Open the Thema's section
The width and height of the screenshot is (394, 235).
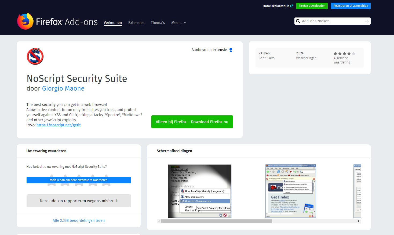(x=158, y=23)
